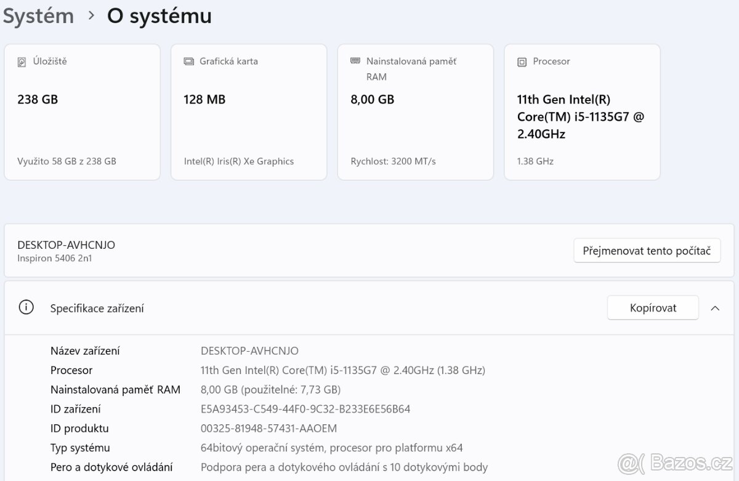Viewport: 739px width, 481px height.
Task: Copy device specs with Kopírovat button
Action: 653,308
